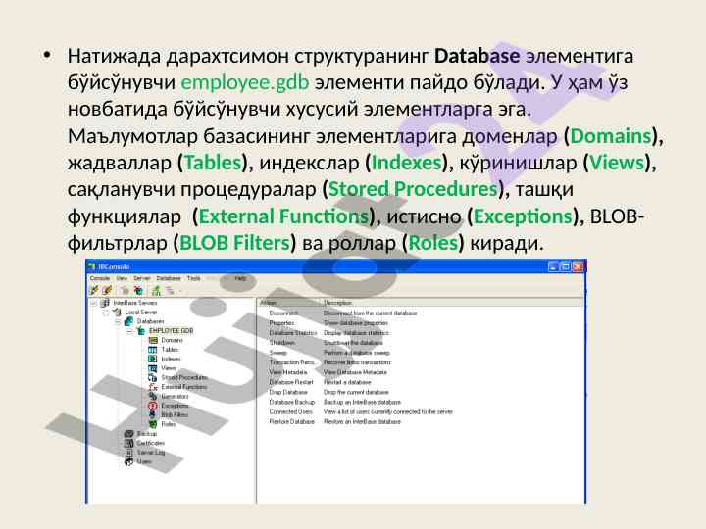Viewport: 706px width, 529px height.
Task: Select the Restore Database action
Action: pyautogui.click(x=291, y=422)
